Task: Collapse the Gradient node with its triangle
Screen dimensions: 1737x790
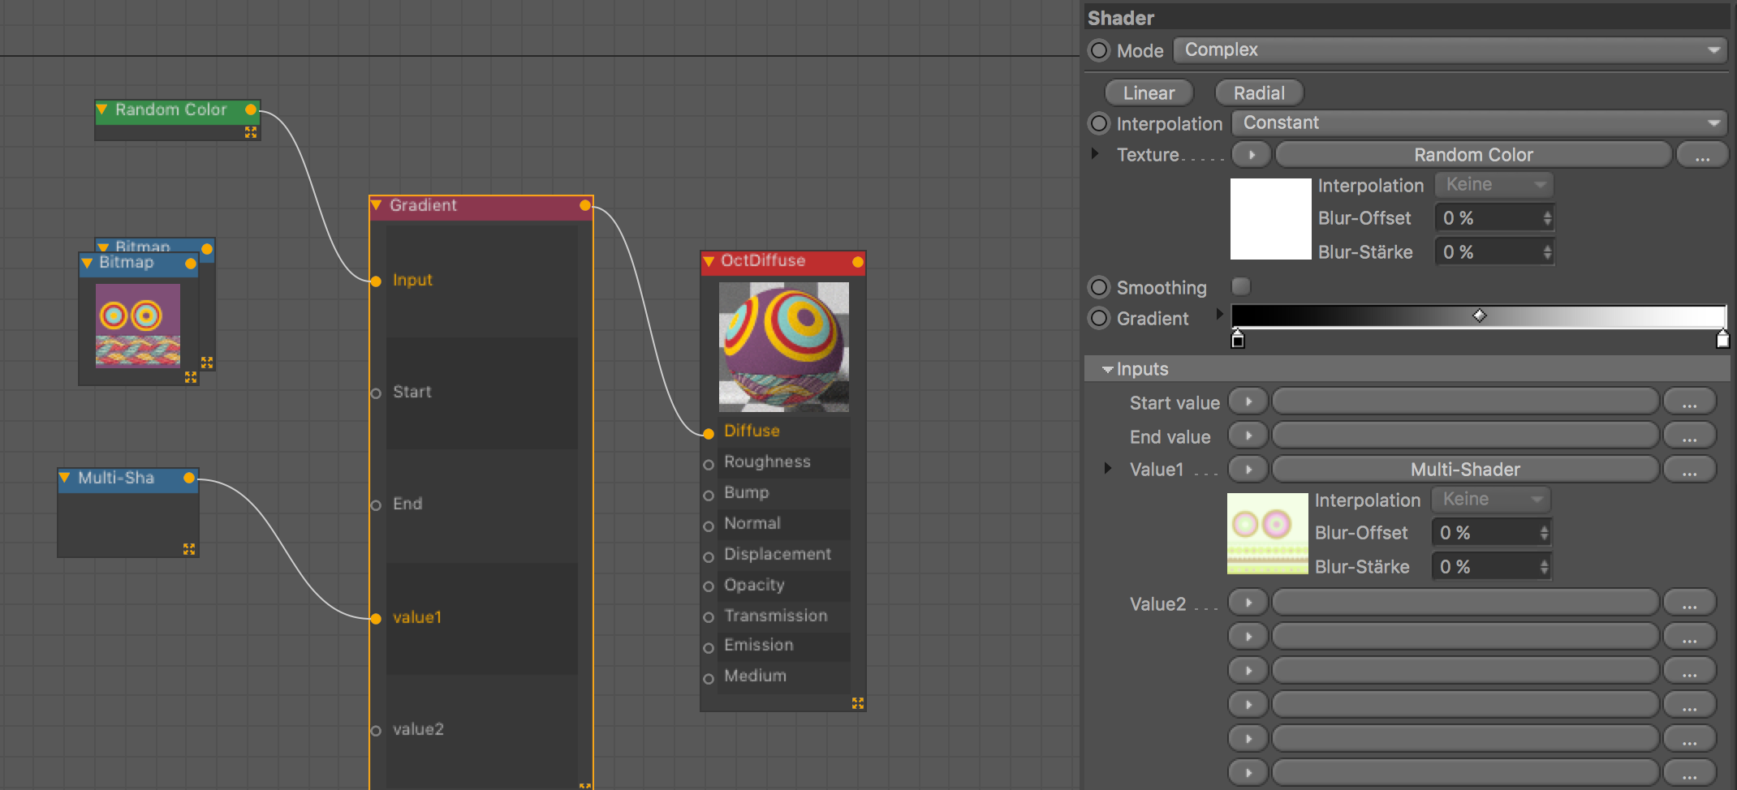Action: pos(377,205)
